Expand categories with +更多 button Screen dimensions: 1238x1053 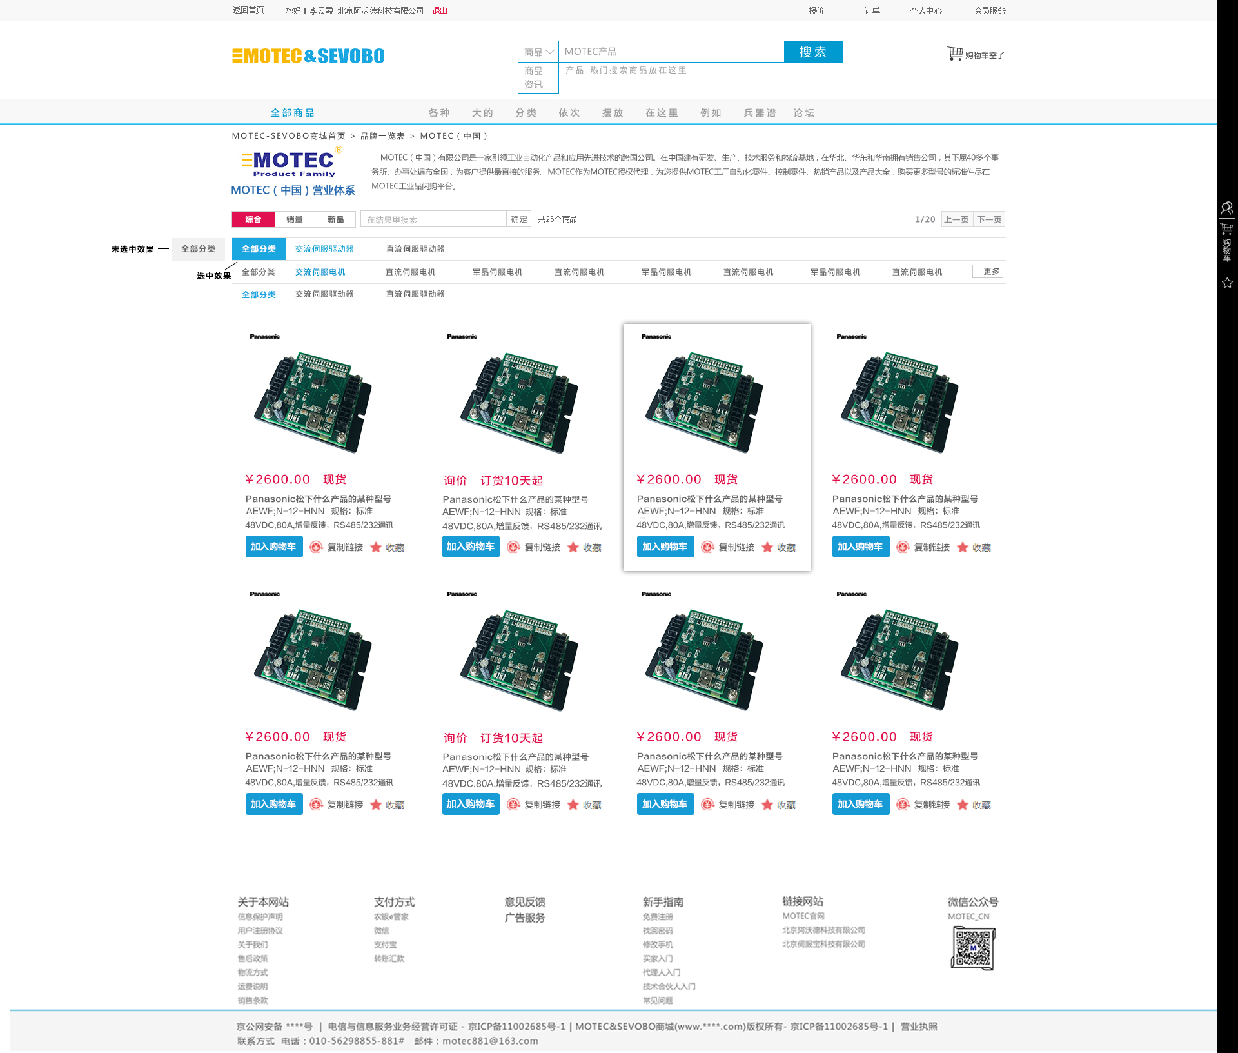(987, 272)
